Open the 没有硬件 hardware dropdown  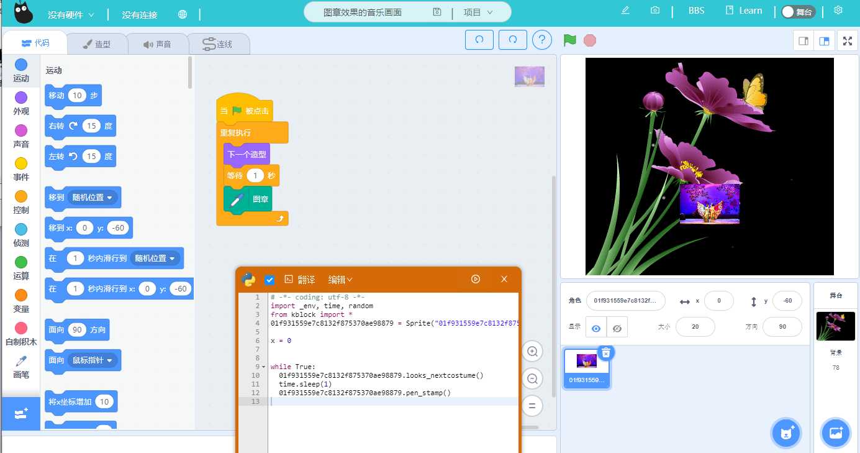pyautogui.click(x=71, y=14)
